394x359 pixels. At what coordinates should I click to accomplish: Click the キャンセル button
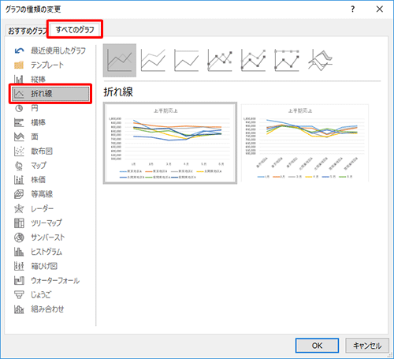(x=367, y=346)
